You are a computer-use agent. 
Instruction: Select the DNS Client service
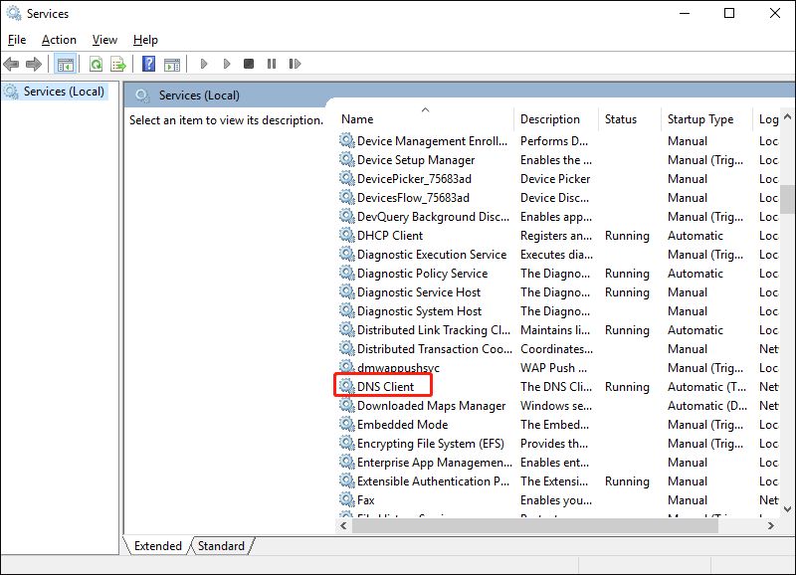click(x=387, y=386)
